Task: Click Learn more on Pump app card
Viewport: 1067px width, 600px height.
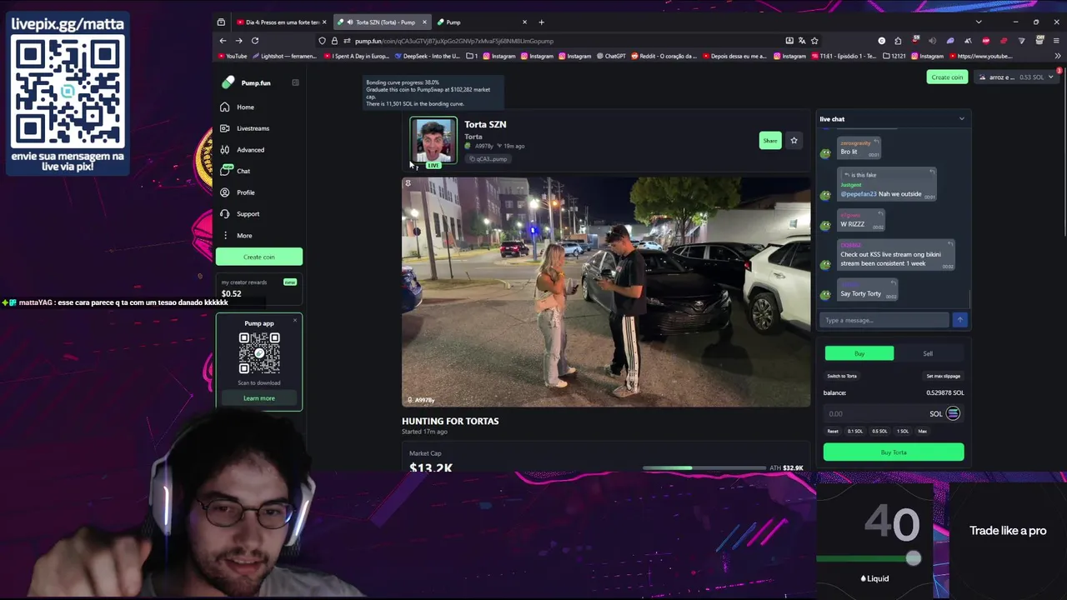Action: (x=259, y=398)
